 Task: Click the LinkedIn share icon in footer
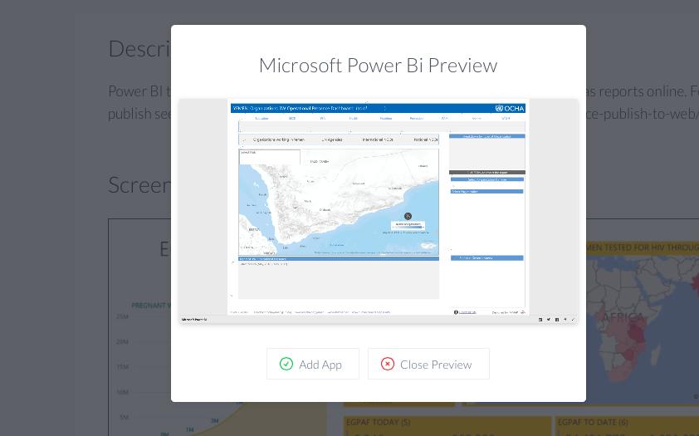[540, 319]
